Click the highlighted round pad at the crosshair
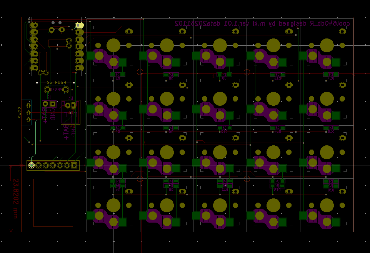The width and height of the screenshot is (370, 253). pyautogui.click(x=32, y=165)
